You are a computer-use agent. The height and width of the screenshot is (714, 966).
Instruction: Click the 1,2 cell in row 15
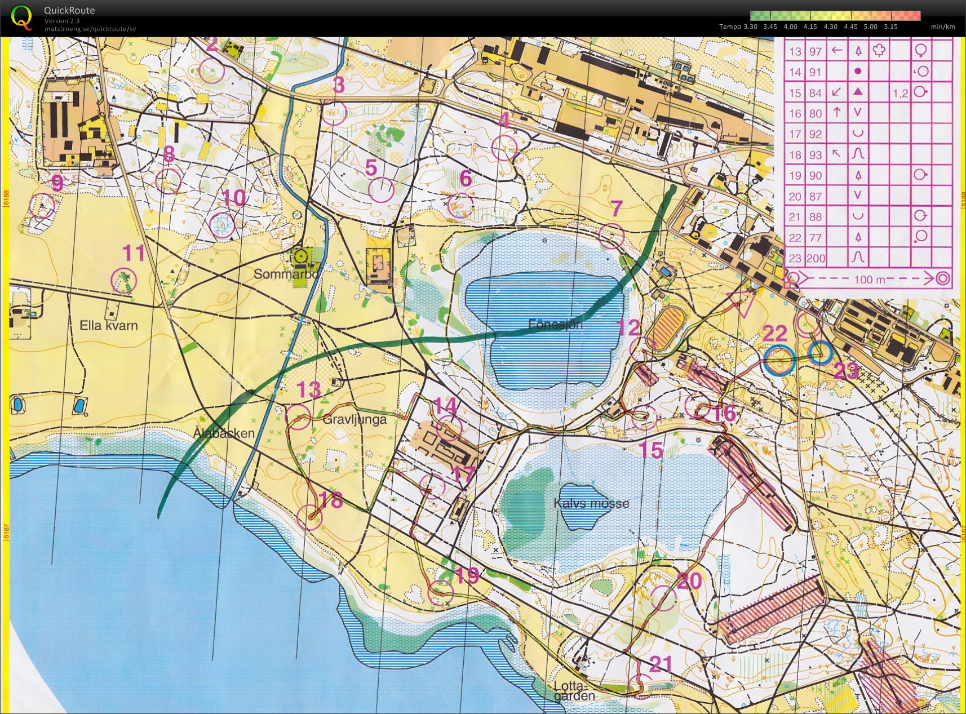tap(901, 93)
